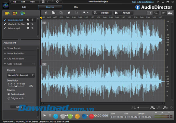Click the Upload button
The image size is (176, 123).
[102, 13]
